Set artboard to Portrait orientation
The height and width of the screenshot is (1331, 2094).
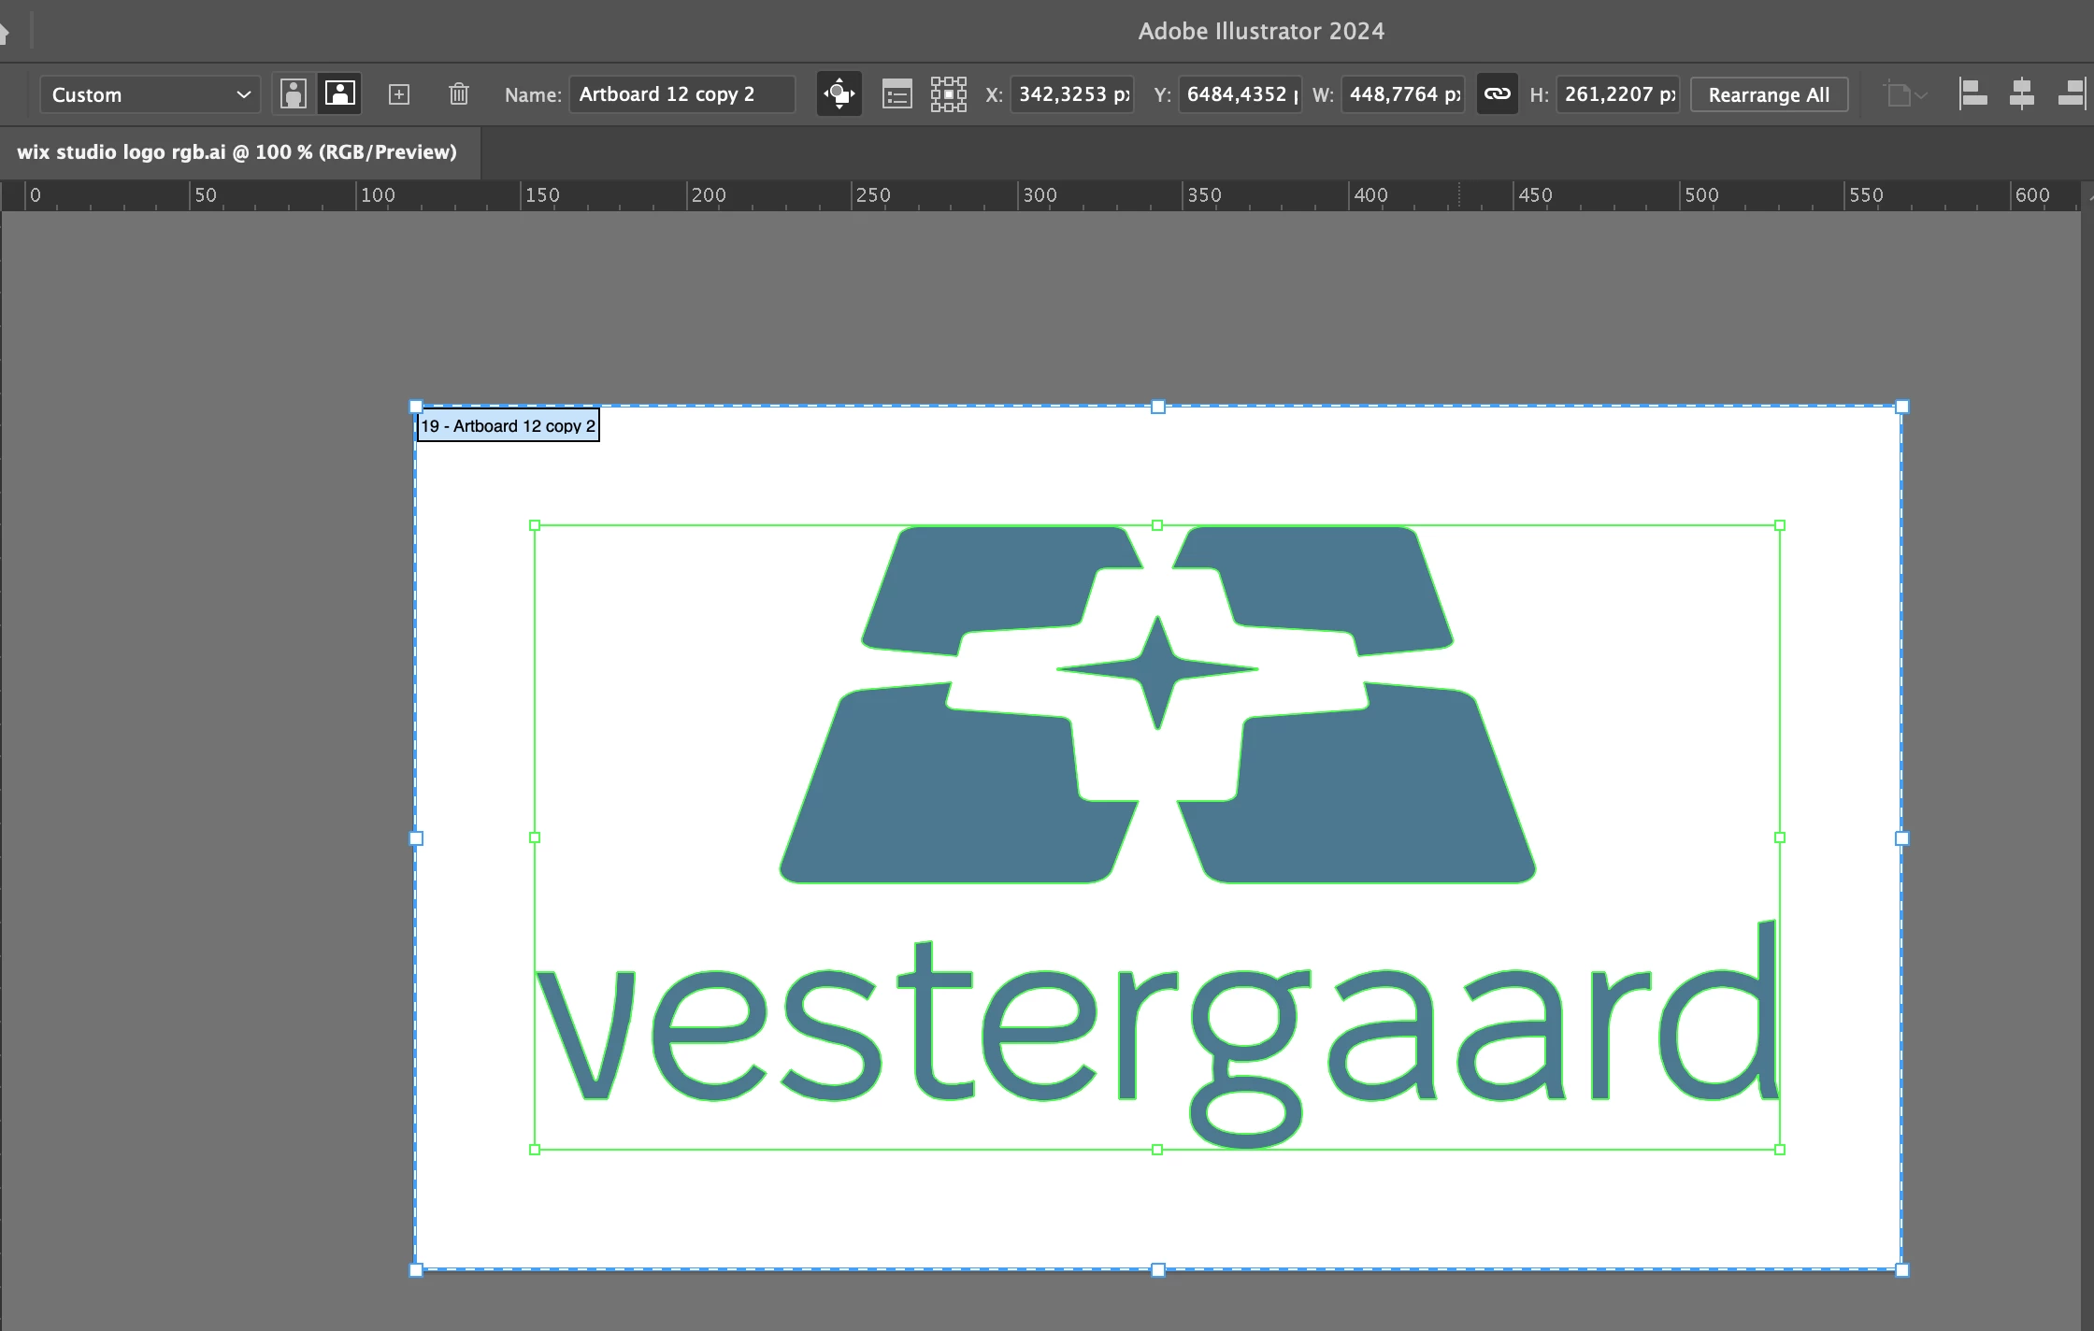tap(294, 94)
